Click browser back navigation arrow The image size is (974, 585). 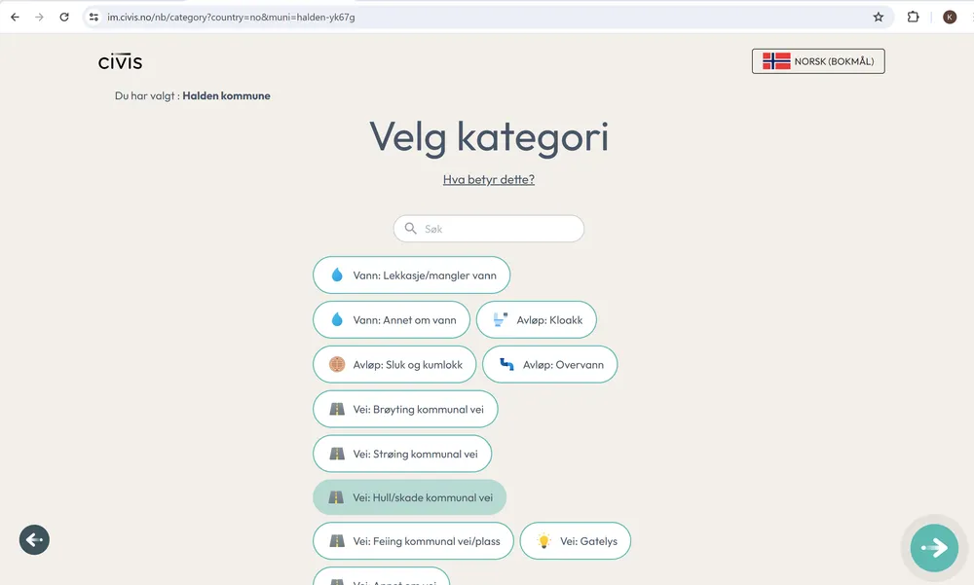point(15,17)
